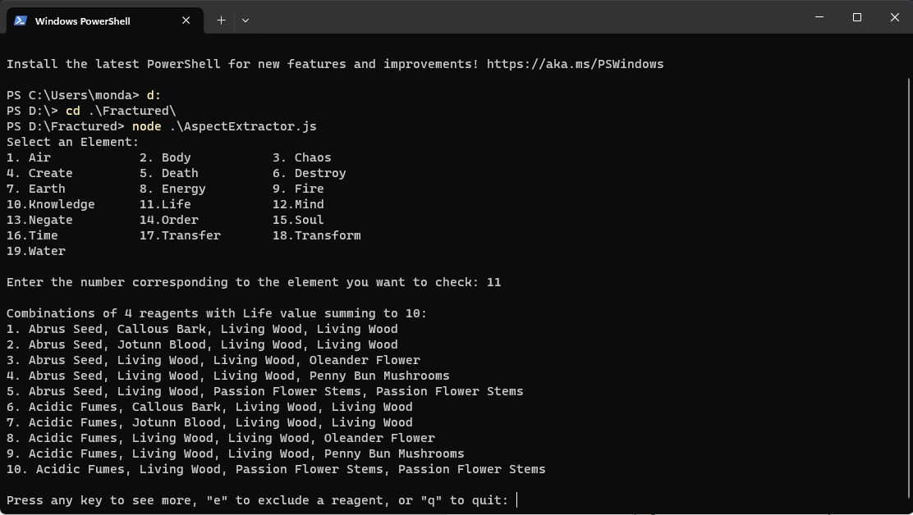Image resolution: width=913 pixels, height=515 pixels.
Task: Click the "Press any key to see more" prompt line
Action: tap(257, 500)
